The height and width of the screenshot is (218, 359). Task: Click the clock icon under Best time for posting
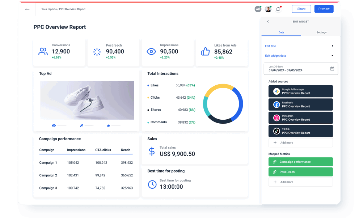[x=152, y=184]
